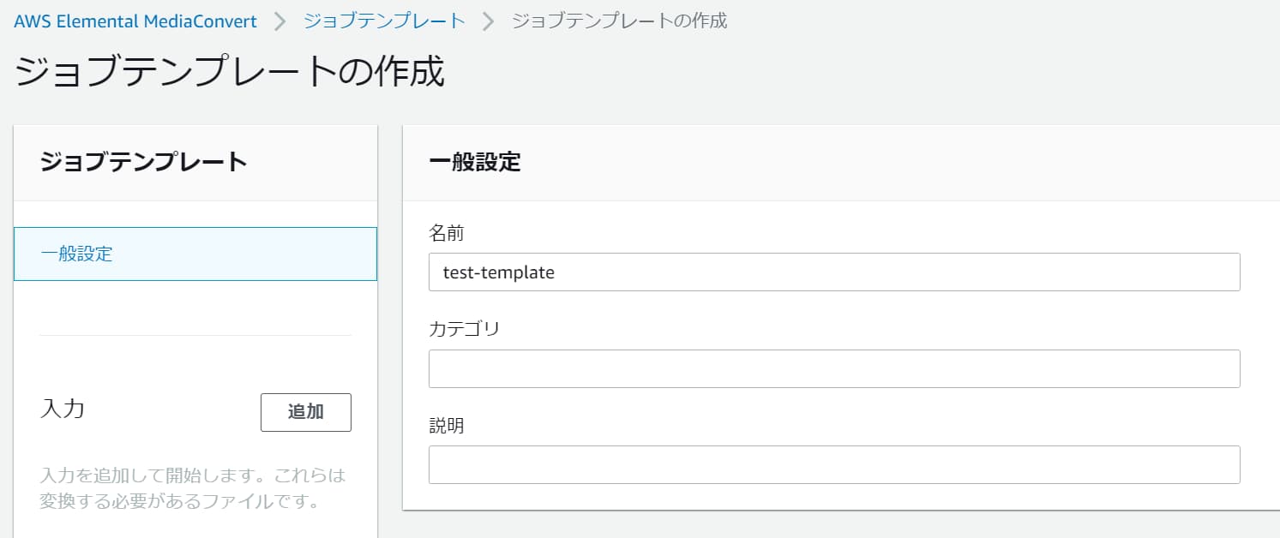Click the ジョブテンプレートの作成 breadcrumb text

pyautogui.click(x=619, y=21)
